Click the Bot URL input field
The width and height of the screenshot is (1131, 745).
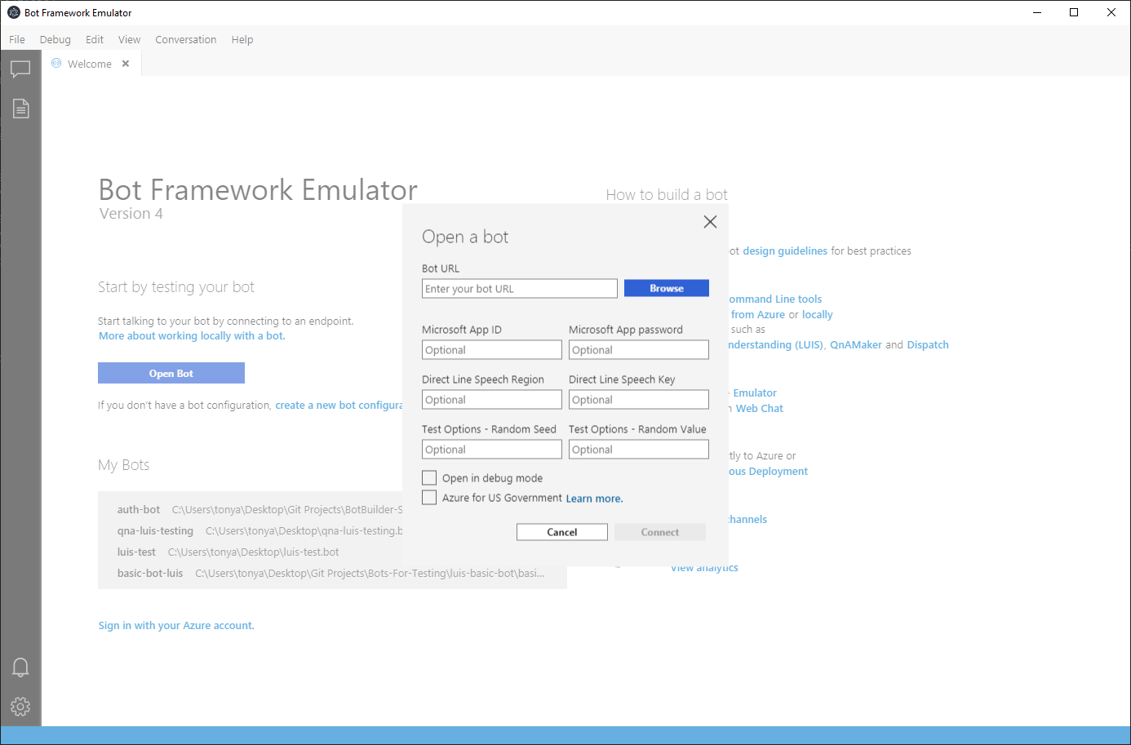520,289
